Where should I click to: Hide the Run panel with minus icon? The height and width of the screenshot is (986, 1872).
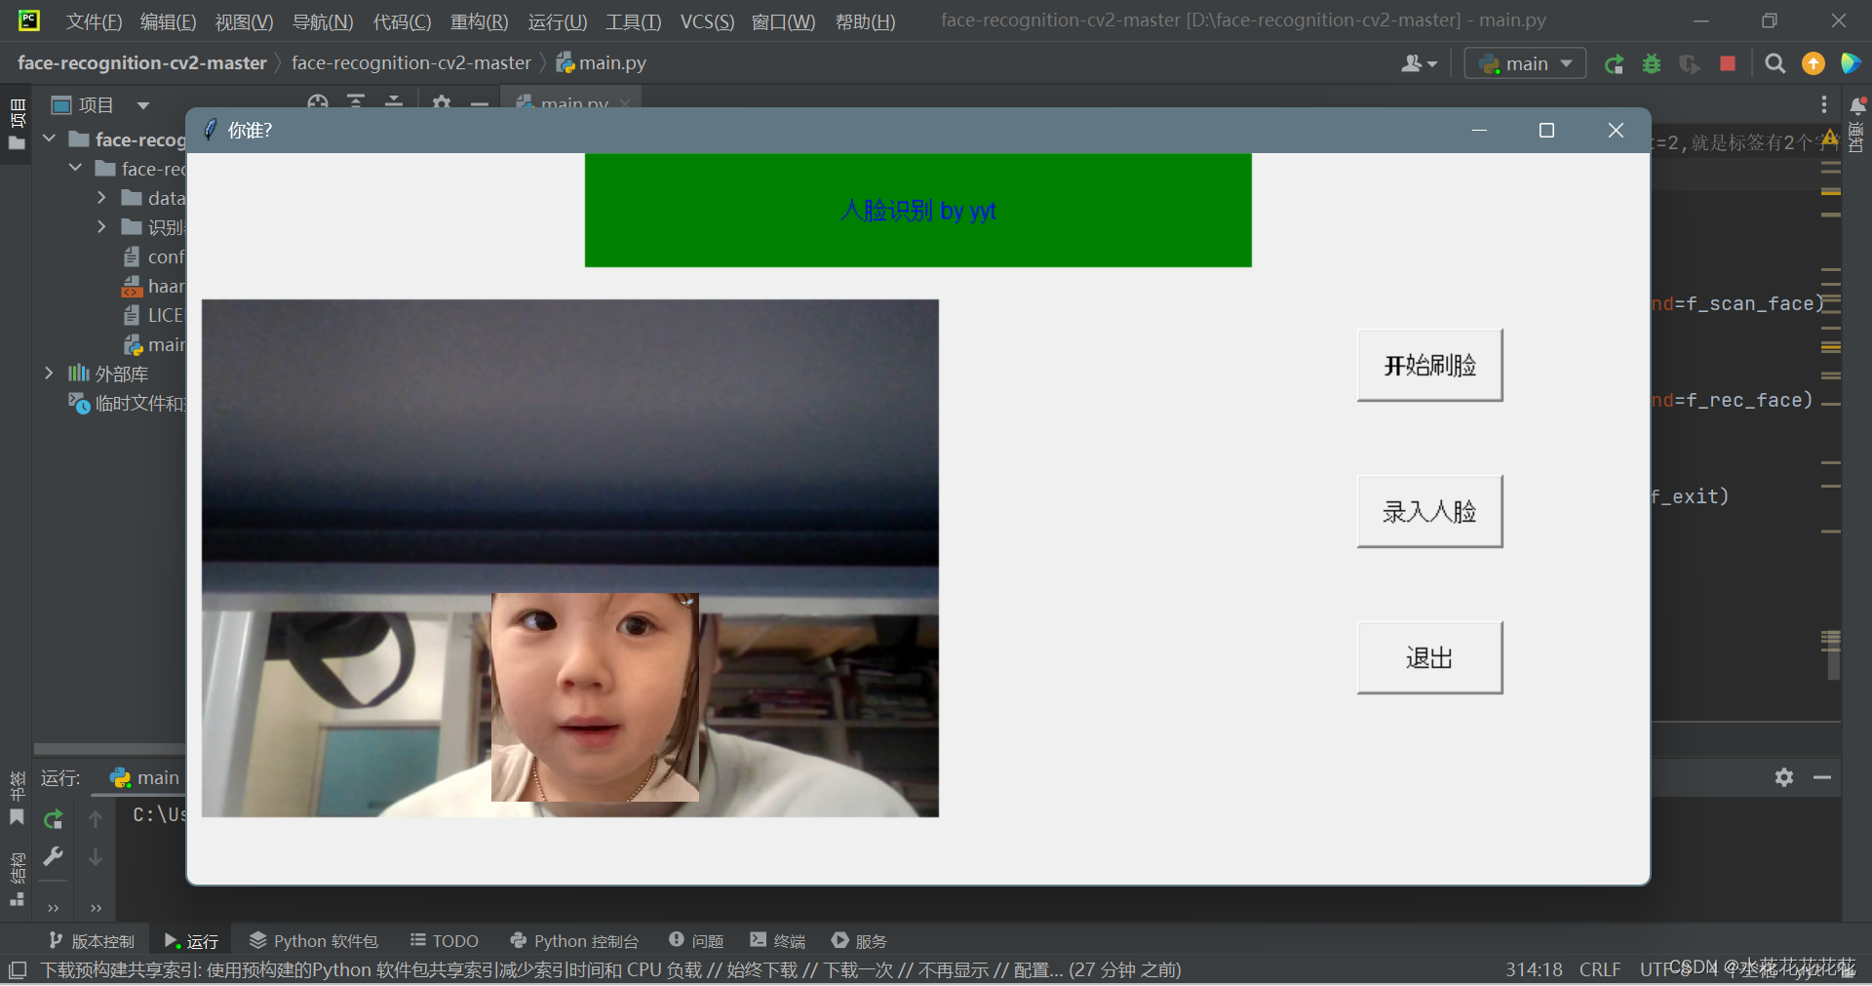1822,777
